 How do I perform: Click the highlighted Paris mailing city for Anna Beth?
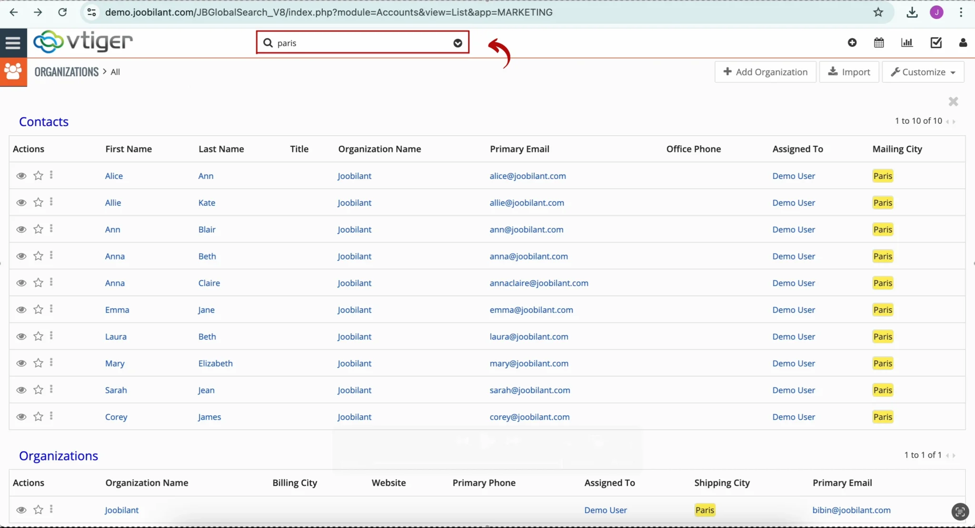click(x=882, y=256)
